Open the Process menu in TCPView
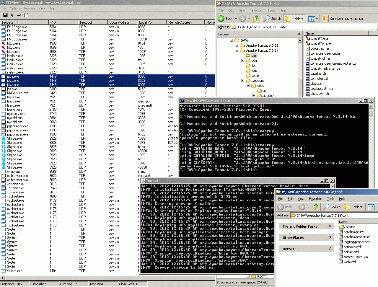Screen dimensions: 378x287 click(30, 8)
